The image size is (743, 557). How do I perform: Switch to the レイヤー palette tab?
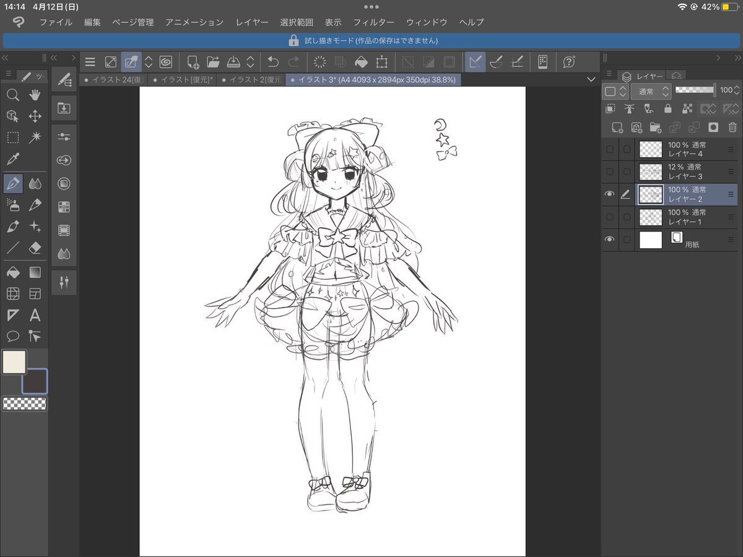tap(643, 76)
